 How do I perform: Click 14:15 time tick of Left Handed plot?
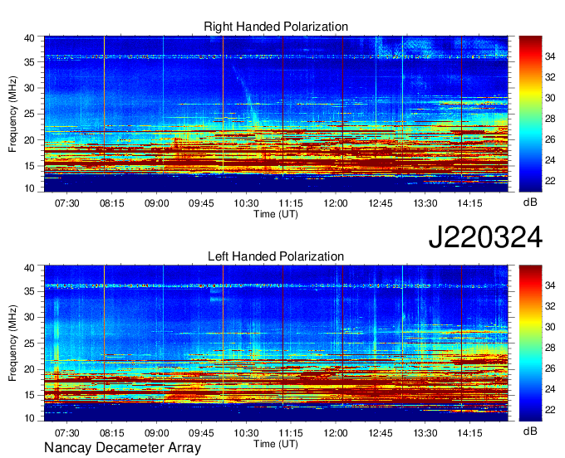(x=470, y=432)
